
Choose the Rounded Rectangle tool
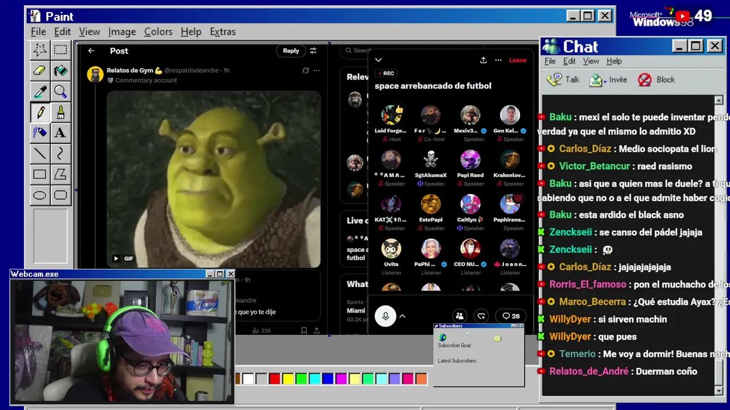click(60, 195)
